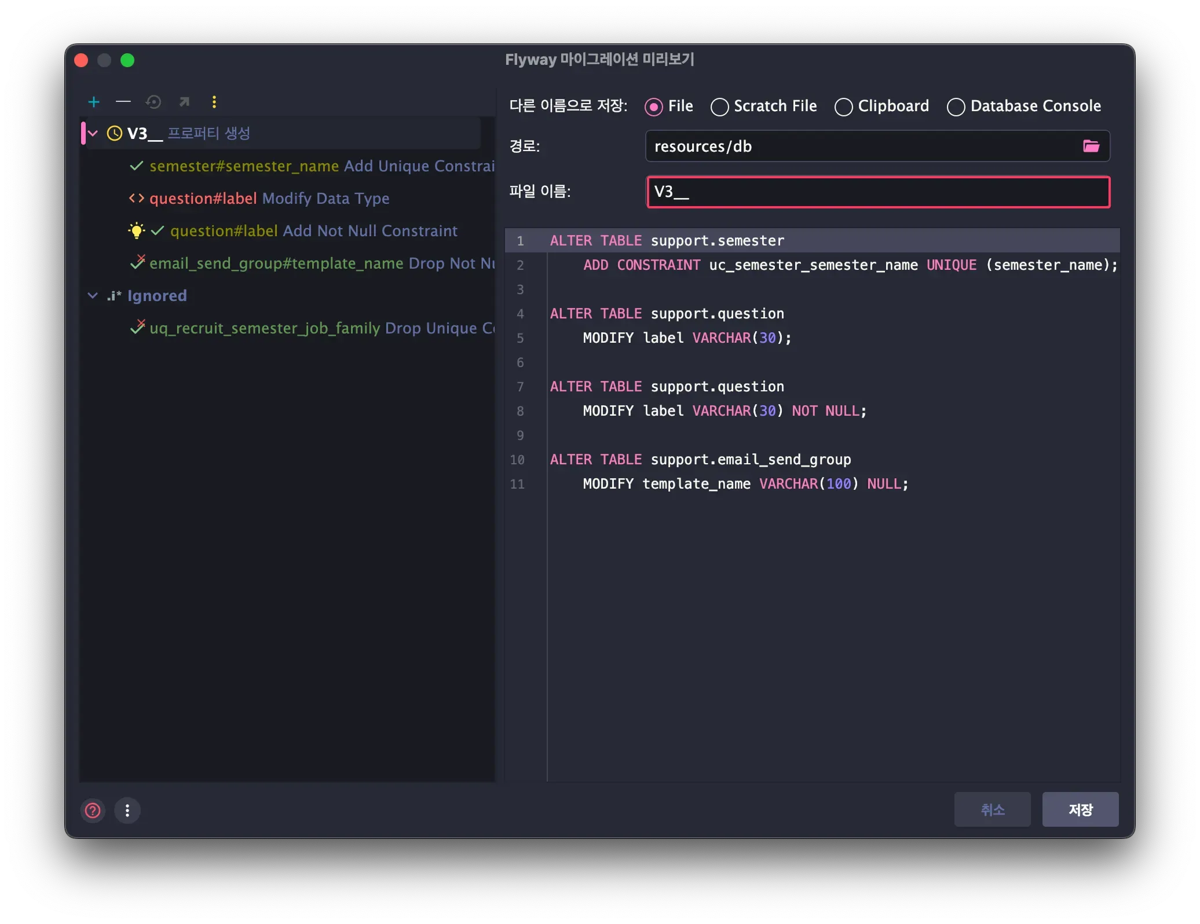The height and width of the screenshot is (924, 1200).
Task: Click the 취소 cancel button
Action: click(992, 809)
